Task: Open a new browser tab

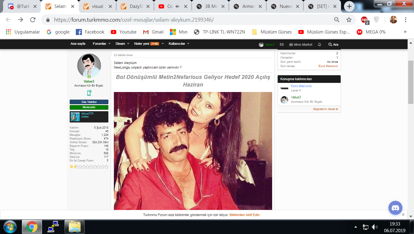Action: pyautogui.click(x=349, y=6)
